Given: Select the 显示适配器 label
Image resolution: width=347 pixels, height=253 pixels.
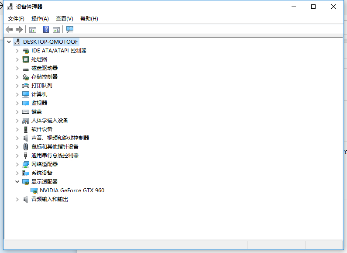Looking at the screenshot, I should tap(45, 182).
